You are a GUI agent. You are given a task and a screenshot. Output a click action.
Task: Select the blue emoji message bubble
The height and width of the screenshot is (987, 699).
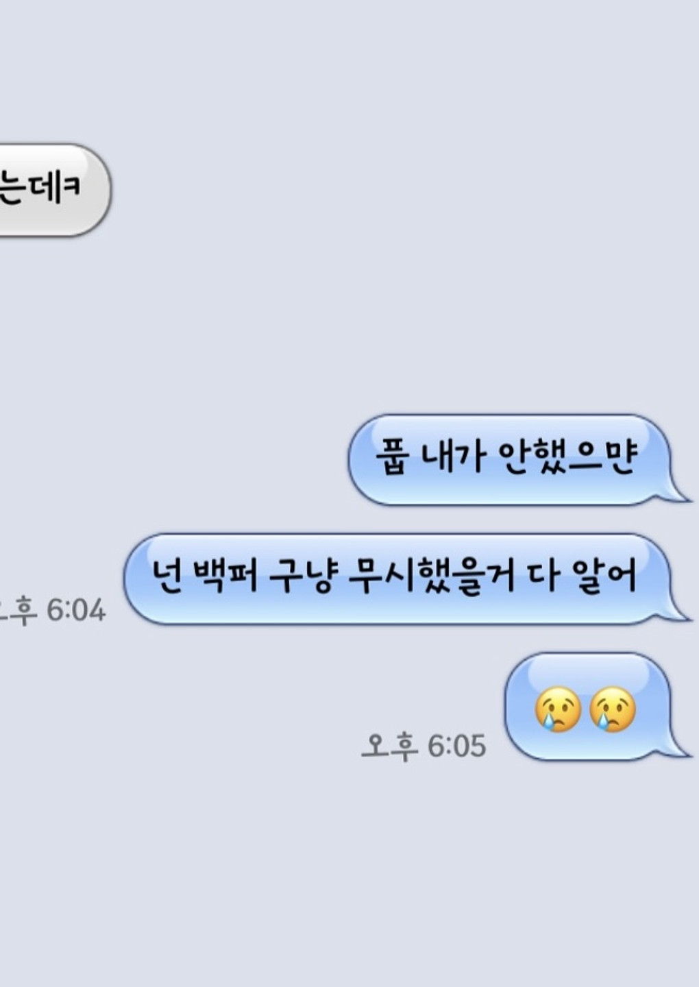point(597,707)
